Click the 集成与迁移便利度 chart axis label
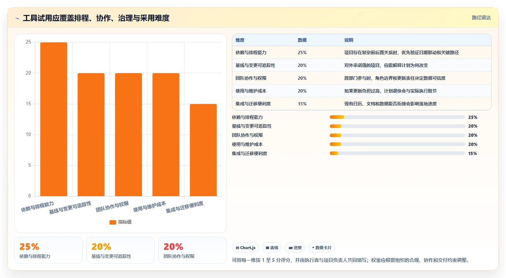This screenshot has height=278, width=506. click(x=185, y=207)
